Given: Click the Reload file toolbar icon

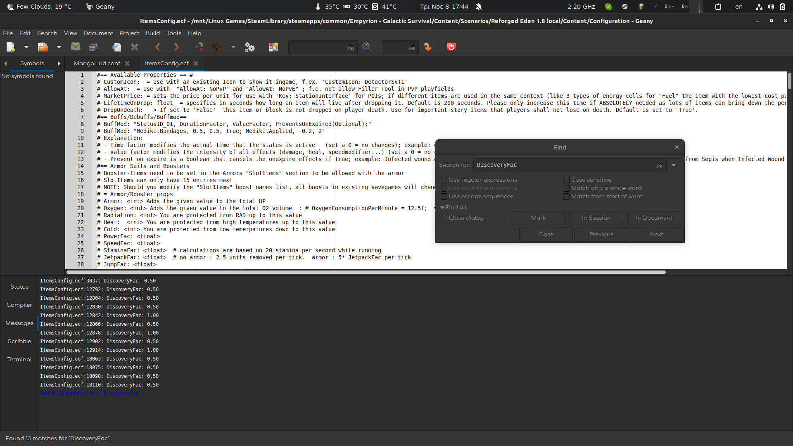Looking at the screenshot, I should [x=116, y=47].
